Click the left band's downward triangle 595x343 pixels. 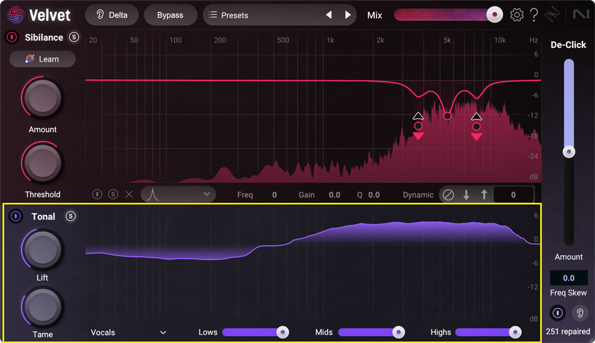[x=418, y=136]
